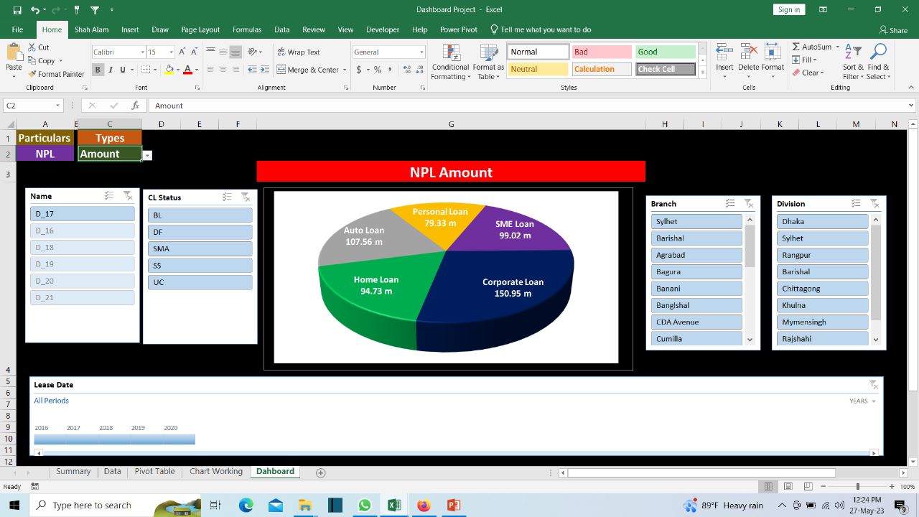Open the Power Pivot ribbon tab

[458, 29]
